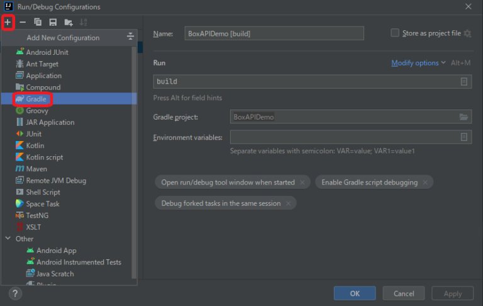Click the help question mark icon
483x306 pixels.
click(15, 293)
